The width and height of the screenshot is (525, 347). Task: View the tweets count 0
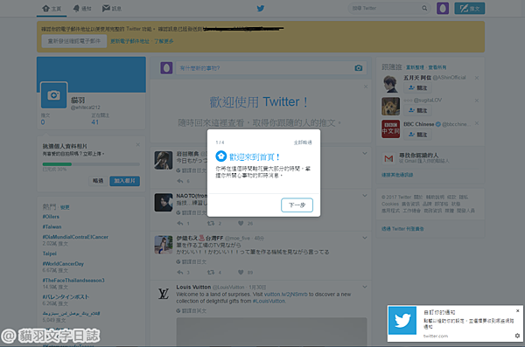(x=43, y=122)
